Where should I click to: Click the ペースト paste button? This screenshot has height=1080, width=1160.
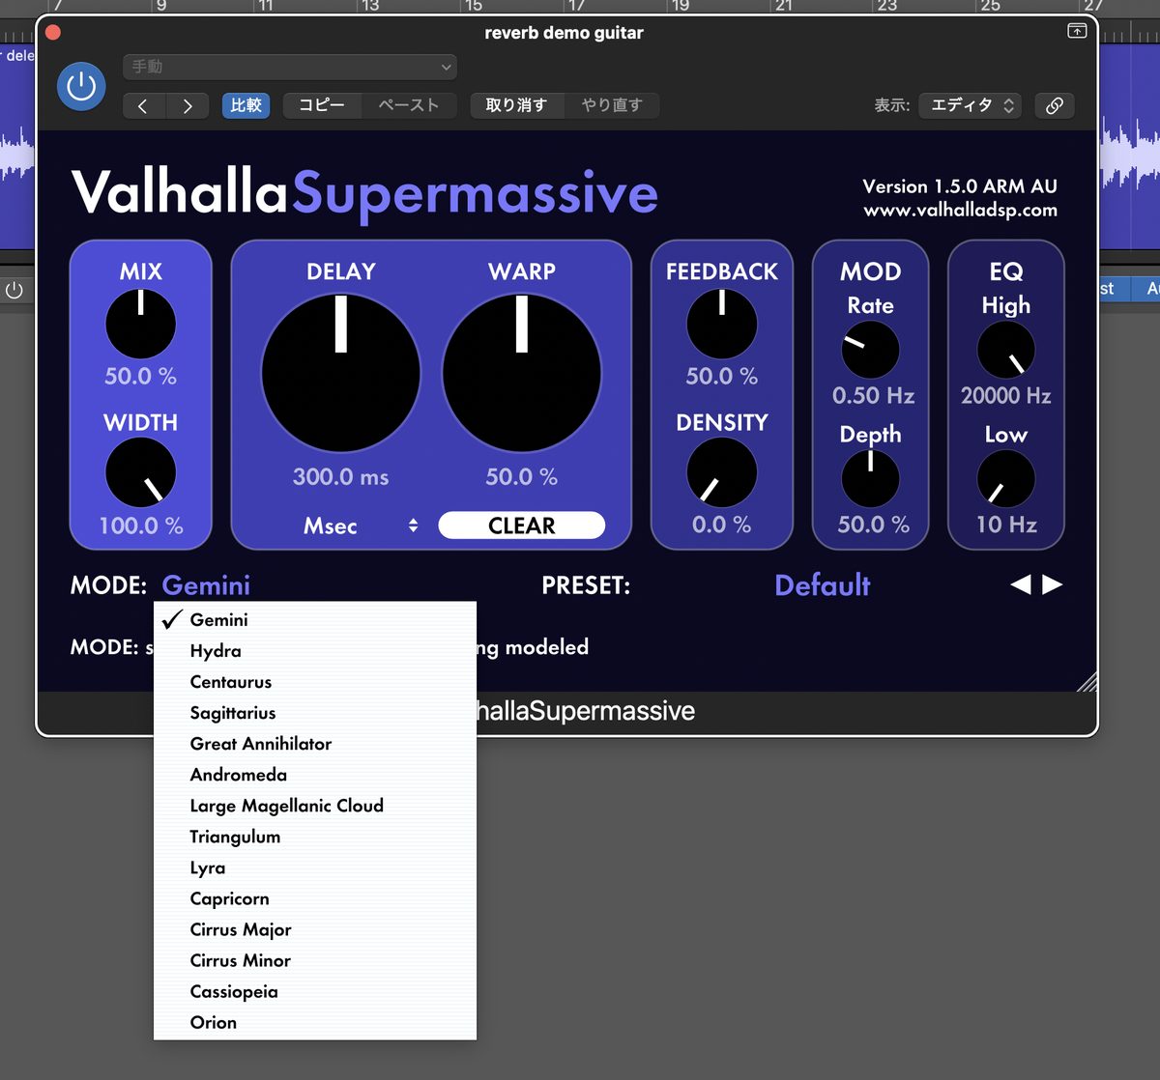point(408,105)
